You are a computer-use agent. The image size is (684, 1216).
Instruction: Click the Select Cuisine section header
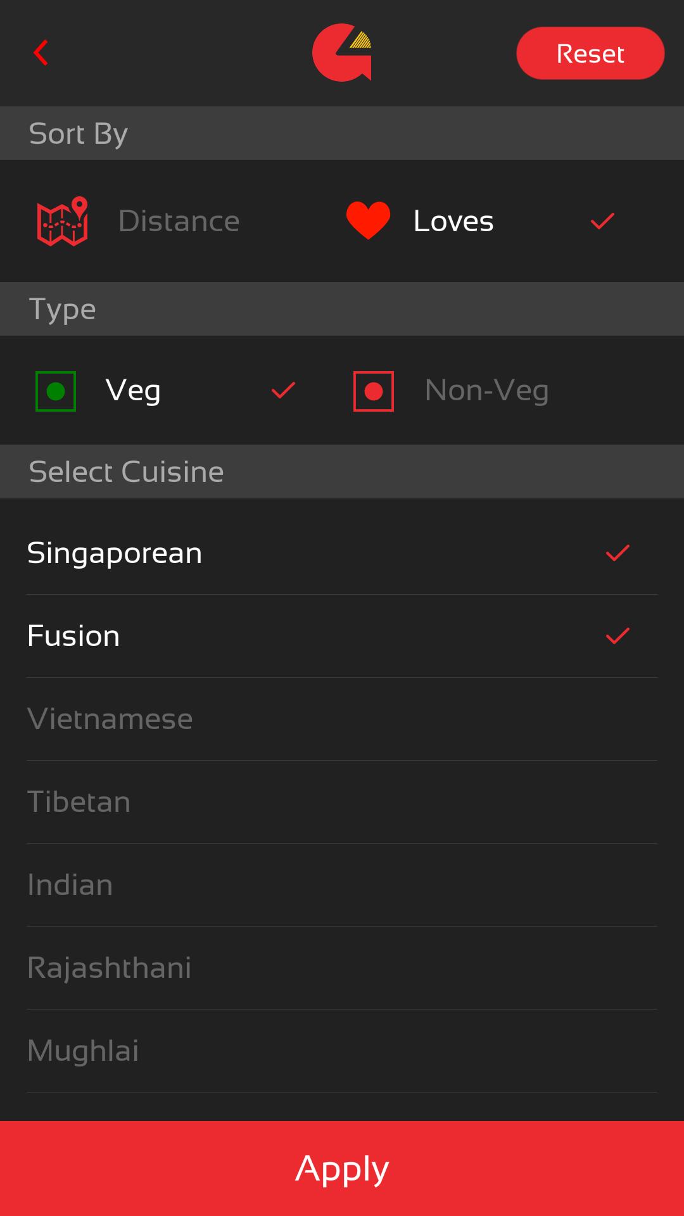pos(125,471)
